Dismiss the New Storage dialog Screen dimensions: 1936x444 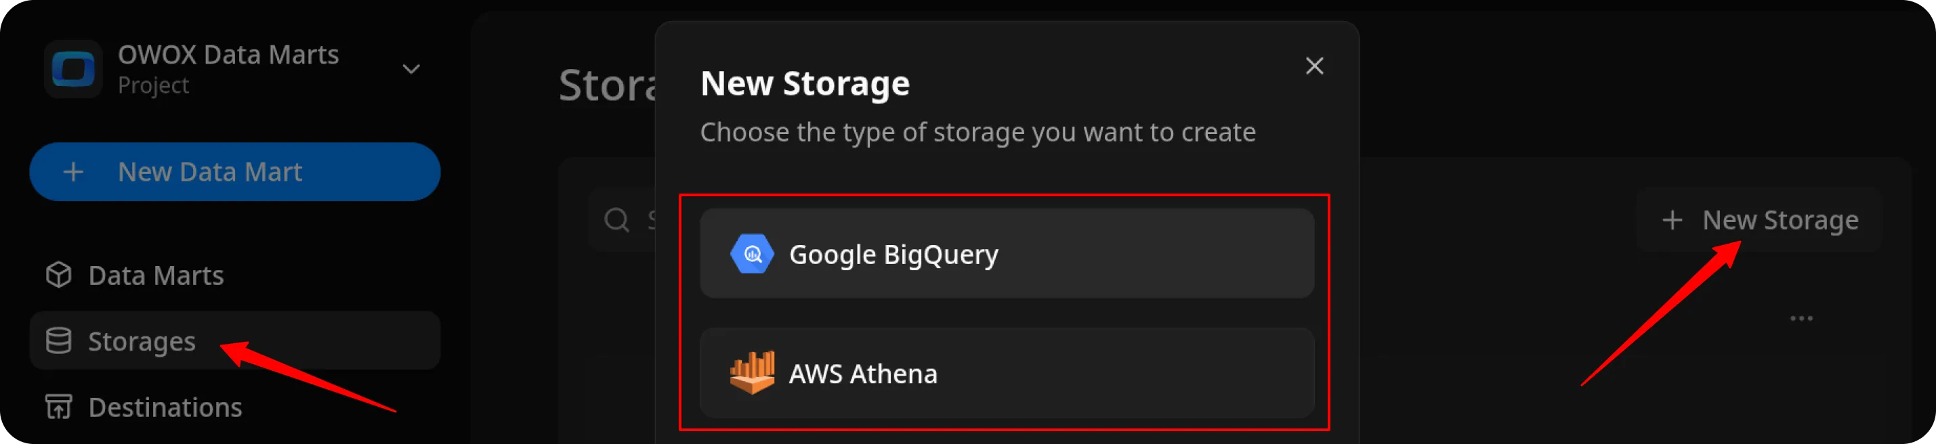coord(1314,66)
